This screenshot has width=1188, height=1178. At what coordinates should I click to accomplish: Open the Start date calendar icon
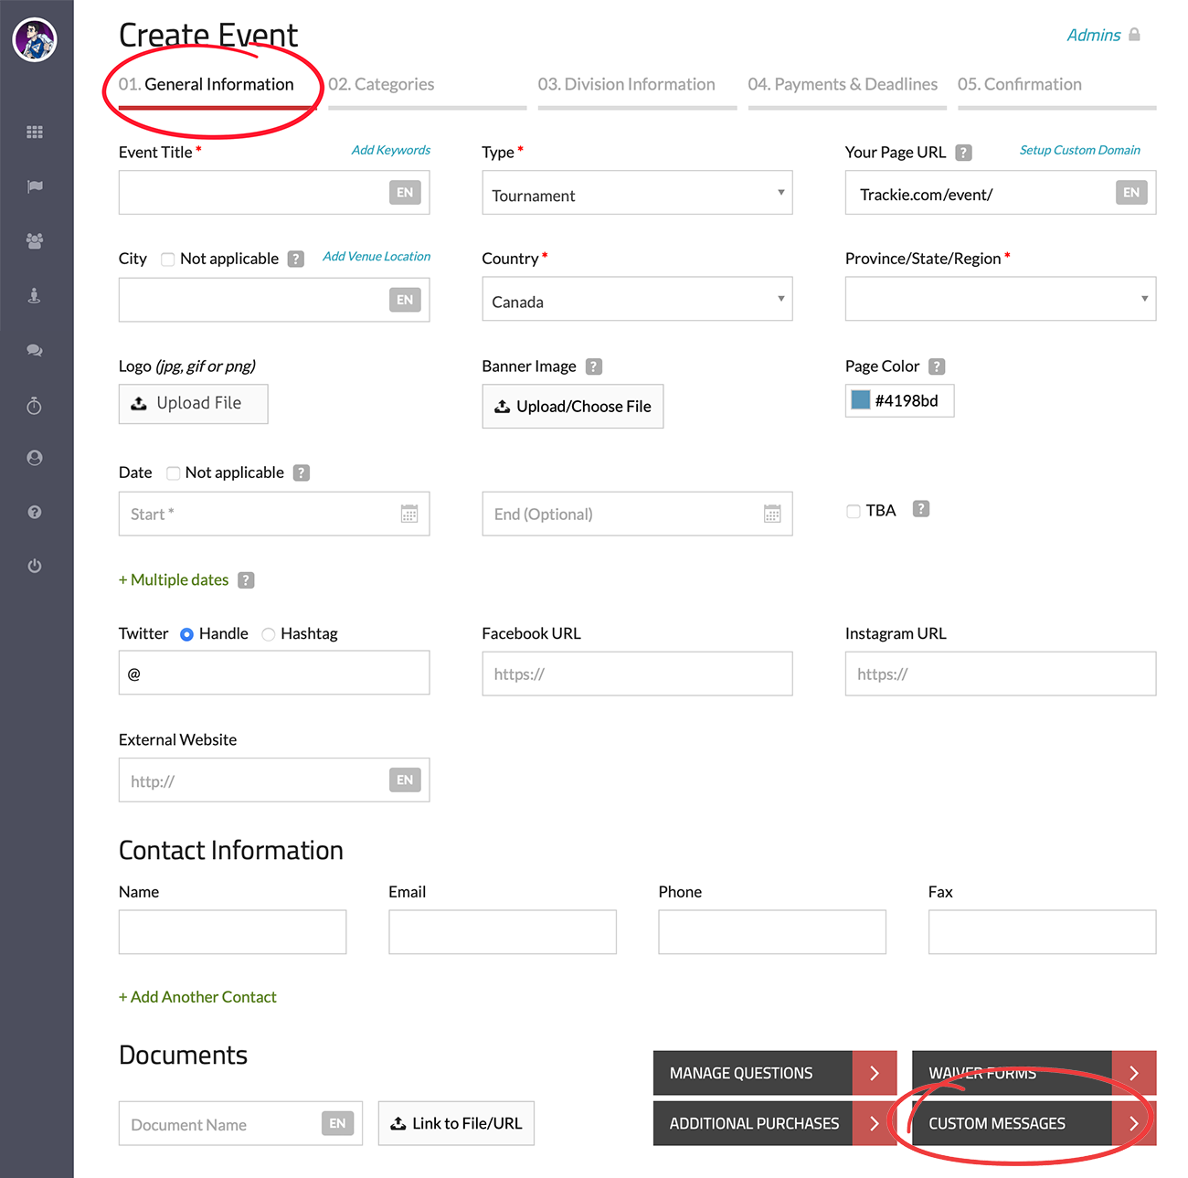click(408, 514)
